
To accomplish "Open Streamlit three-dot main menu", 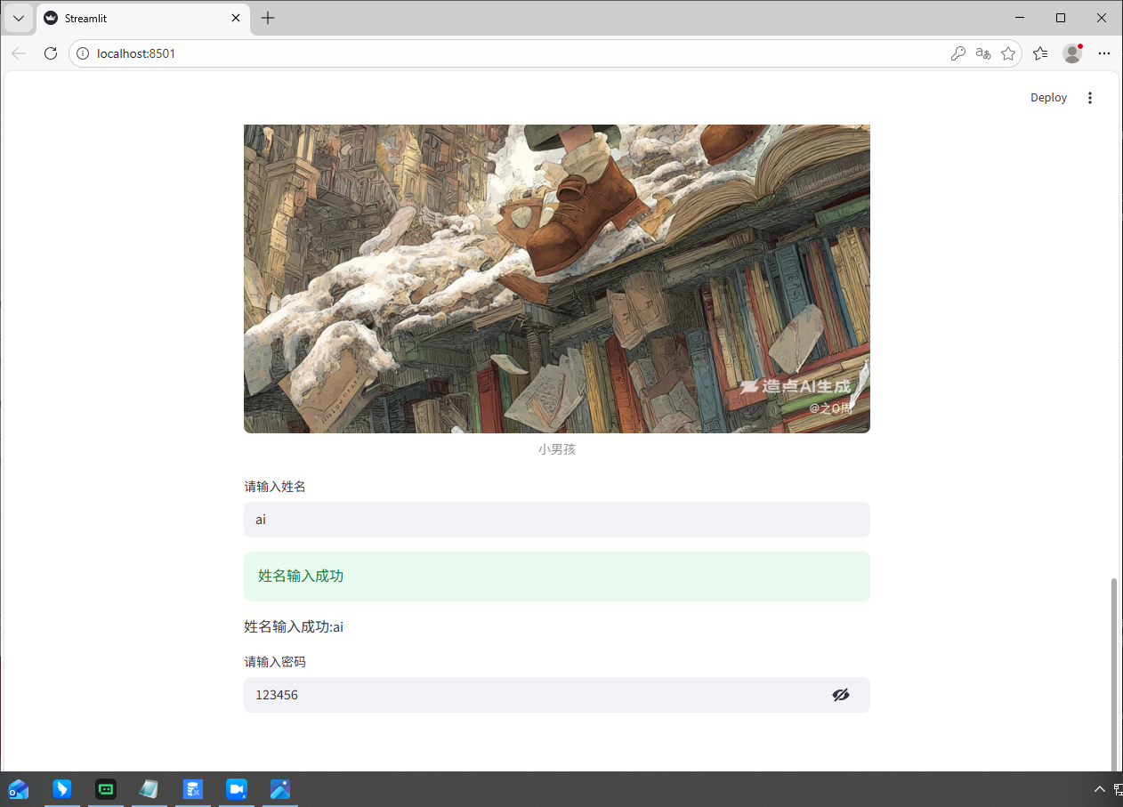I will point(1090,98).
